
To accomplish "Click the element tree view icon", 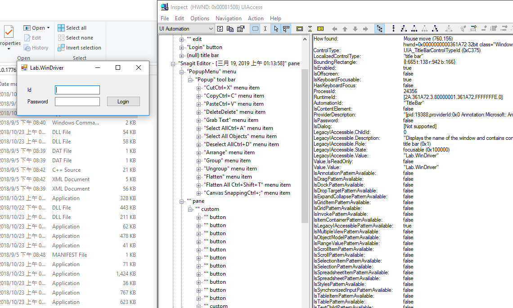I will pyautogui.click(x=379, y=28).
